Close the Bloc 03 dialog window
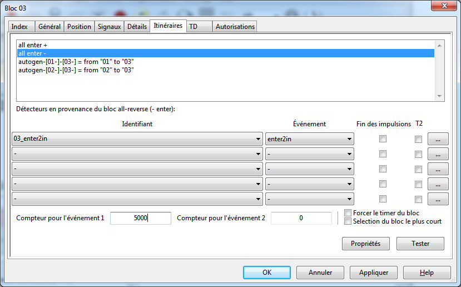Screen dimensions: 461x287 pos(442,7)
